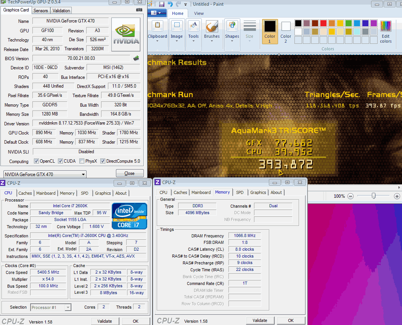
Task: Click zoom out minus button in Paint
Action: 351,196
